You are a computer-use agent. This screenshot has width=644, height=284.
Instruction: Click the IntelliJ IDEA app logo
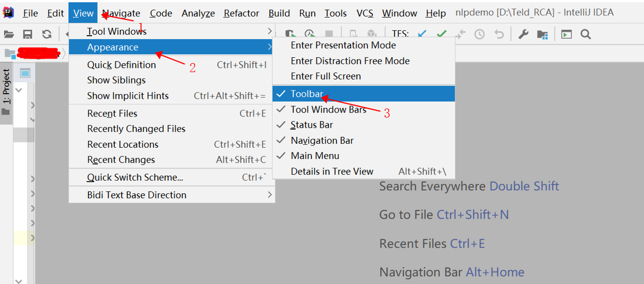[9, 12]
